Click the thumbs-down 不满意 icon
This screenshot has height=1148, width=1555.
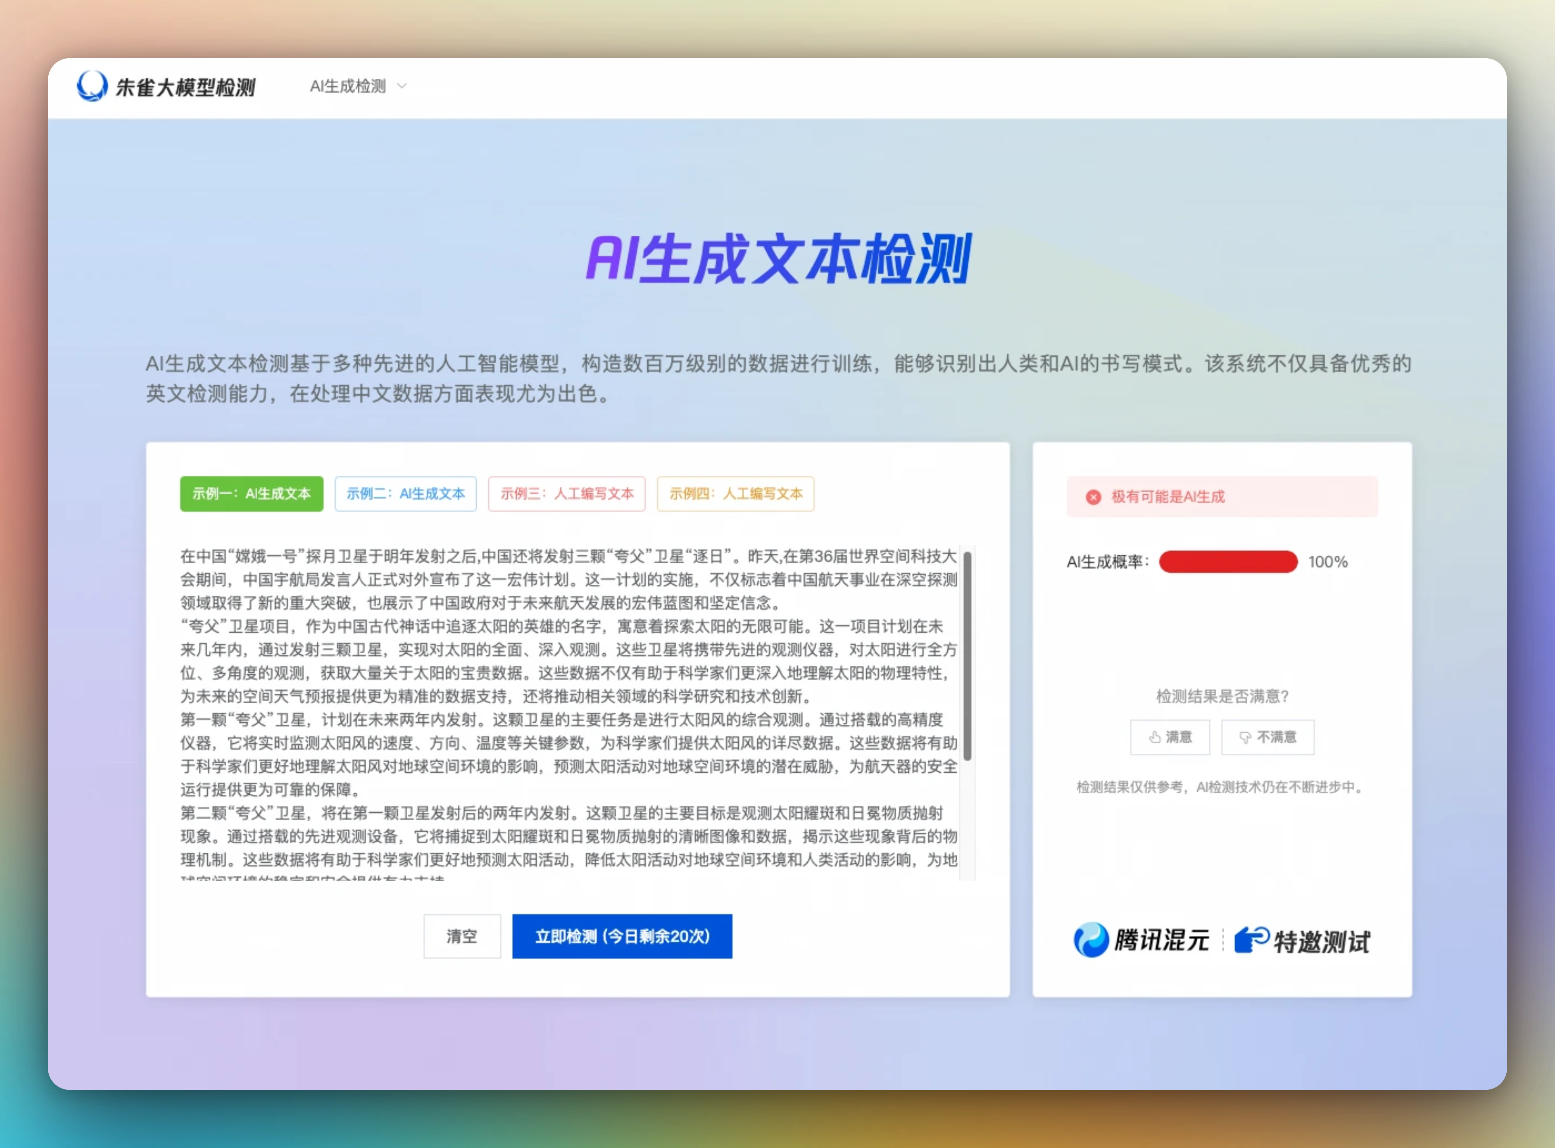(1244, 737)
